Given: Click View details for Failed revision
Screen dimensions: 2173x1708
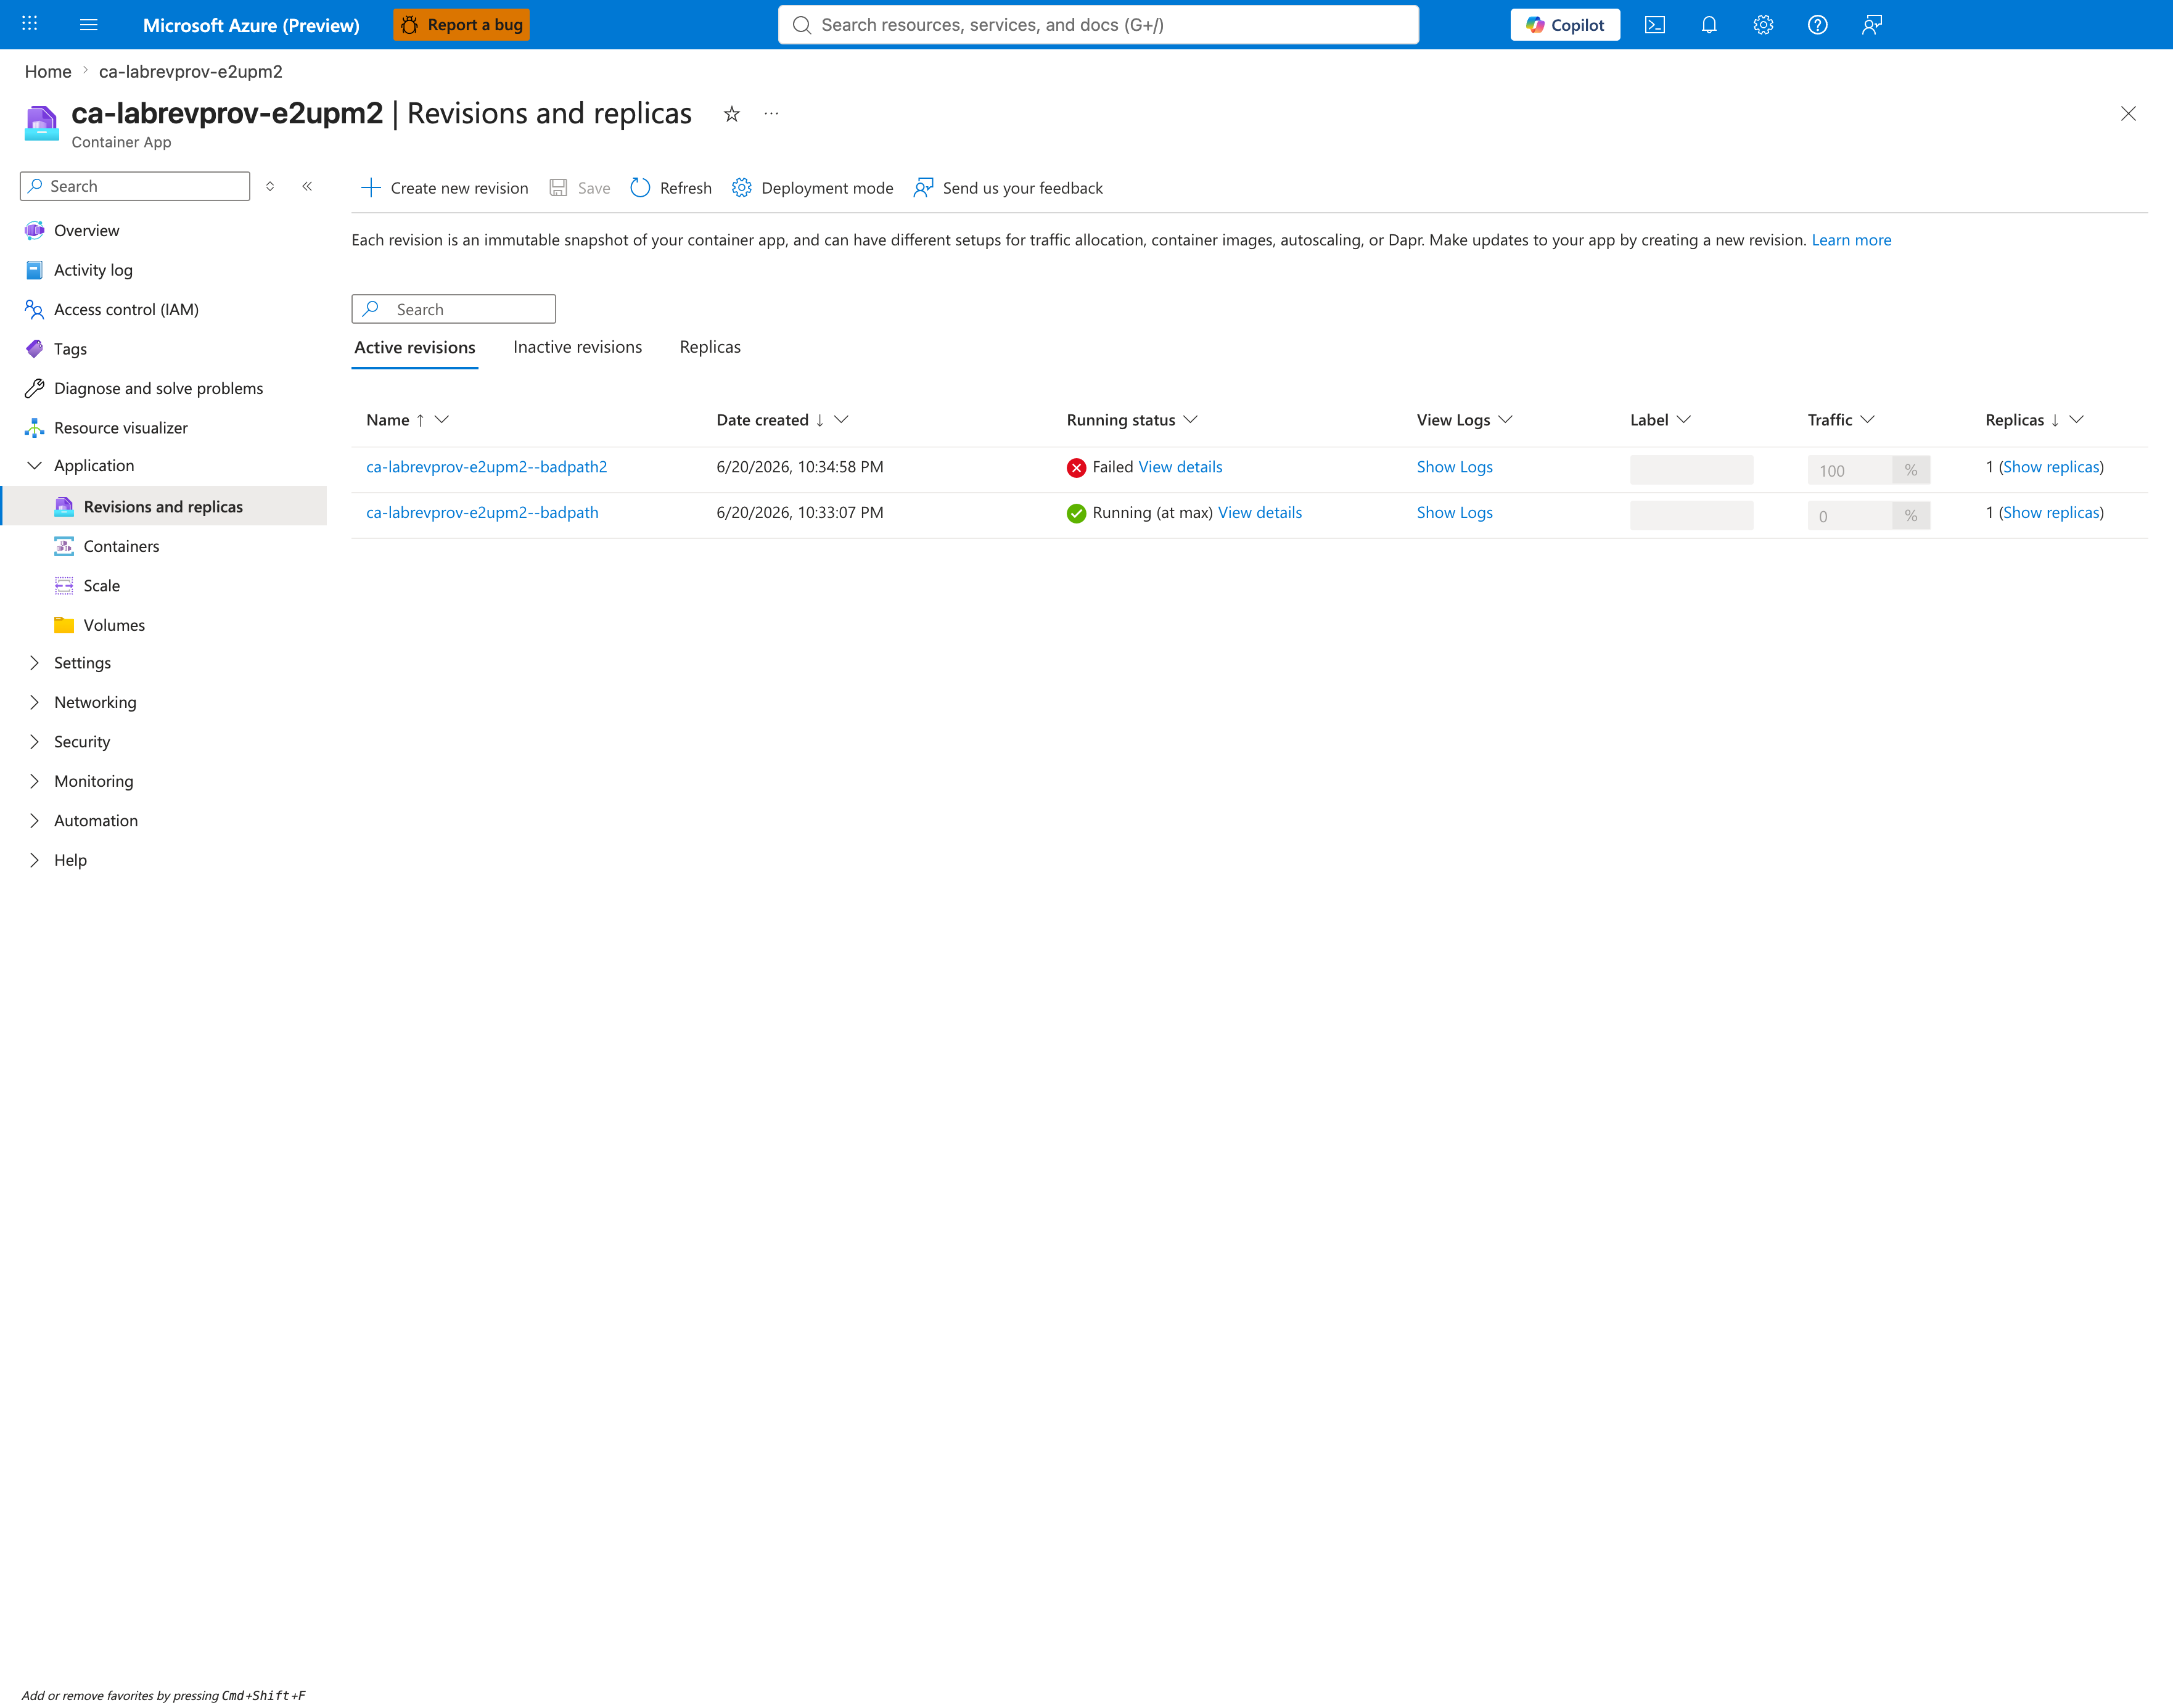Looking at the screenshot, I should tap(1180, 467).
